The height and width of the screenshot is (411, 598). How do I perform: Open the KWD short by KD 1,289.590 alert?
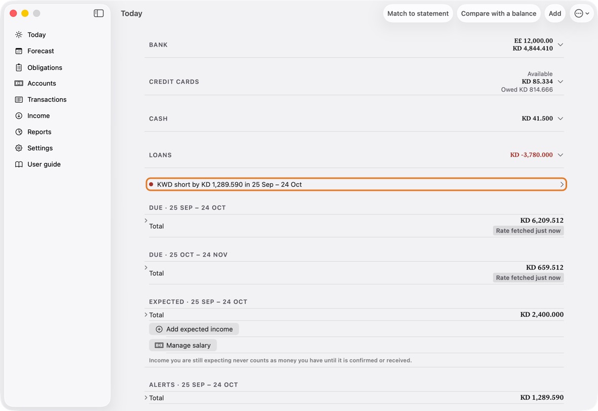356,184
